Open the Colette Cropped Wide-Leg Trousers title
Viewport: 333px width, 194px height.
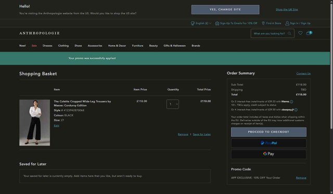[82, 104]
